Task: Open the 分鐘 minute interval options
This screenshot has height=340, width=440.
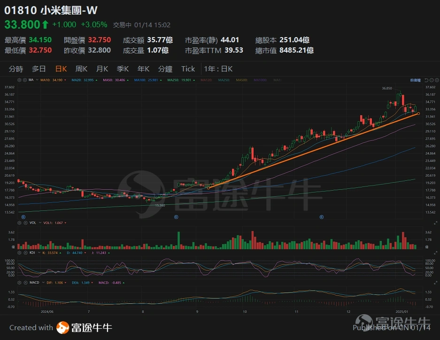Action: click(x=165, y=69)
